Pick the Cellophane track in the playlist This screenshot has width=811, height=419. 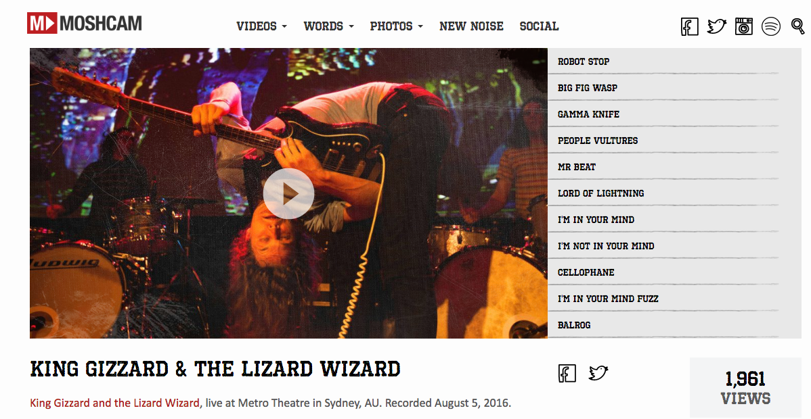663,272
